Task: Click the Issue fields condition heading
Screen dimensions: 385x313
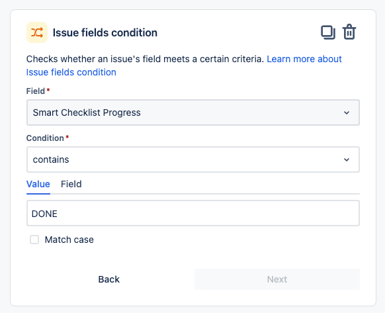Action: coord(105,32)
